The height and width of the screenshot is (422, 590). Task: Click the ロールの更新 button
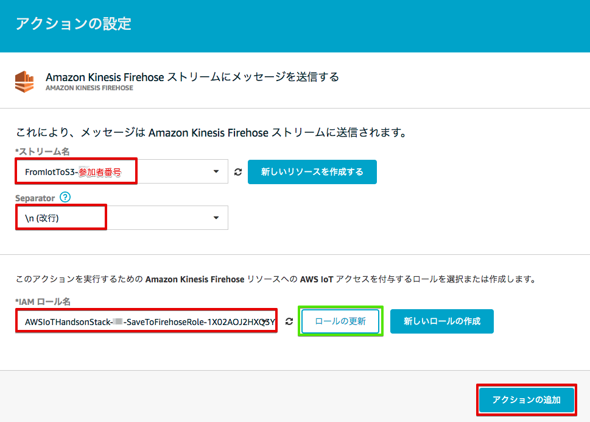coord(340,321)
